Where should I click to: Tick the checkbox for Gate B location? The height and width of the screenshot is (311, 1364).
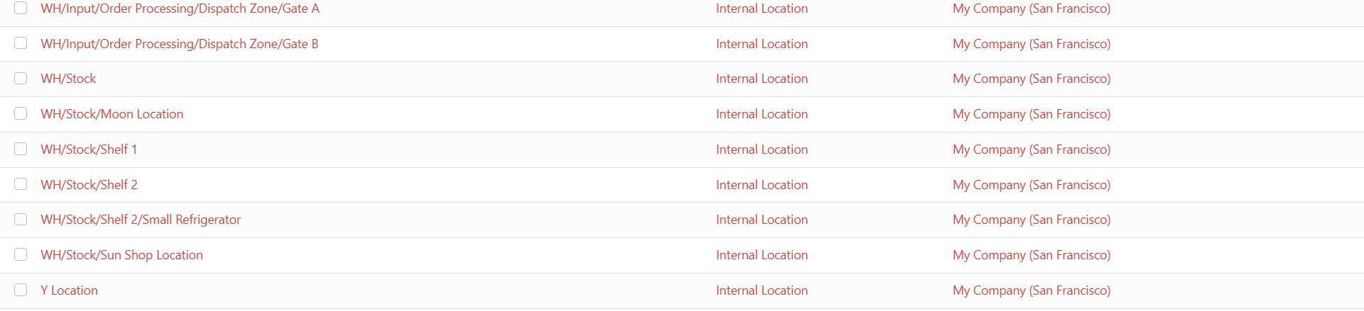(21, 43)
